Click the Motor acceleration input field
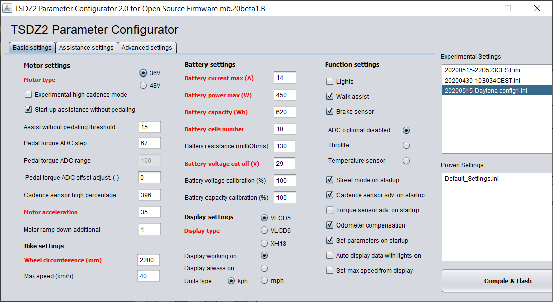Image resolution: width=553 pixels, height=302 pixels. [x=150, y=212]
